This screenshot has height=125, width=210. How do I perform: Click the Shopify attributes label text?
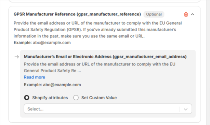50,98
